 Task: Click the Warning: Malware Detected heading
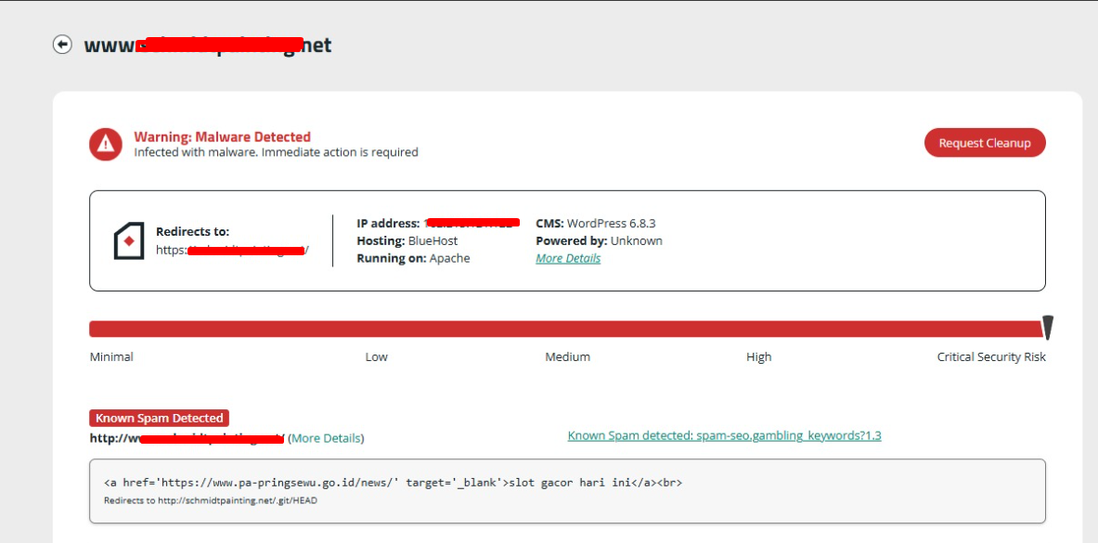[222, 136]
